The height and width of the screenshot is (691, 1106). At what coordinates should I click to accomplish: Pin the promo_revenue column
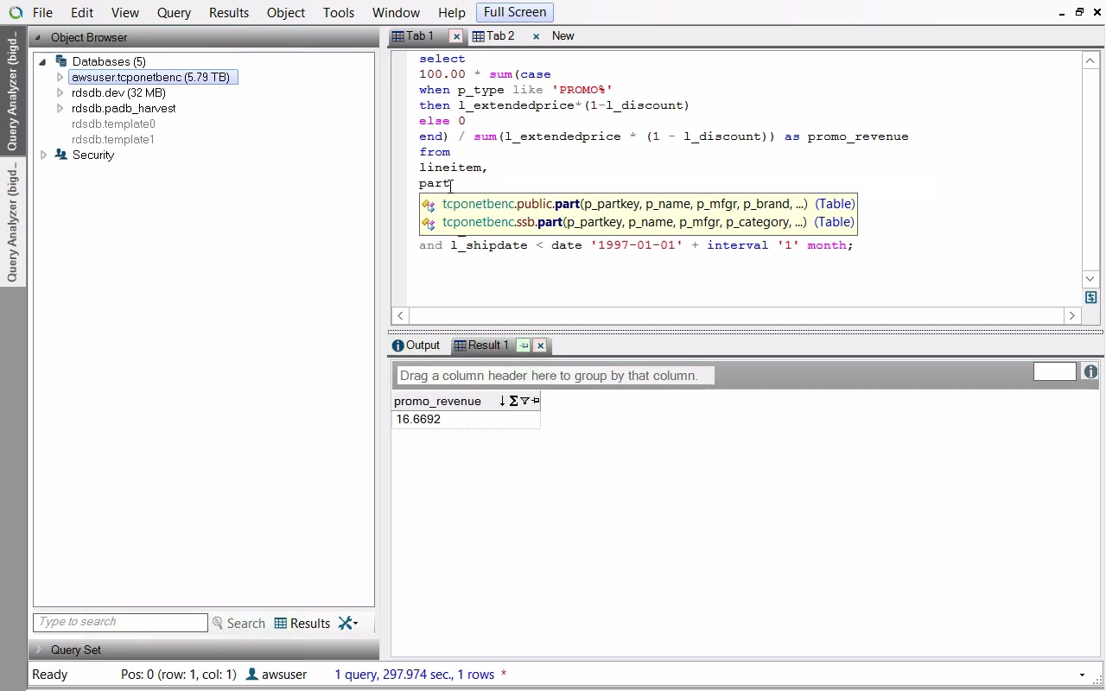tap(536, 401)
